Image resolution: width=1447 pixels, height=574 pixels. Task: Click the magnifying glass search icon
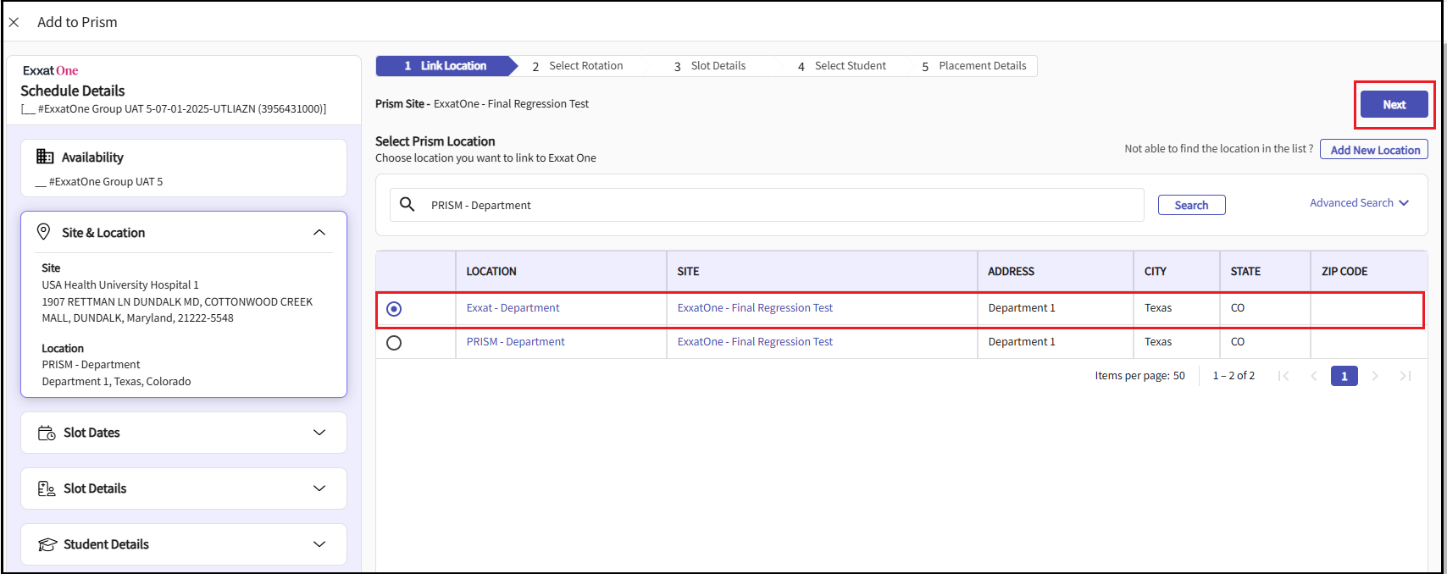pos(407,205)
